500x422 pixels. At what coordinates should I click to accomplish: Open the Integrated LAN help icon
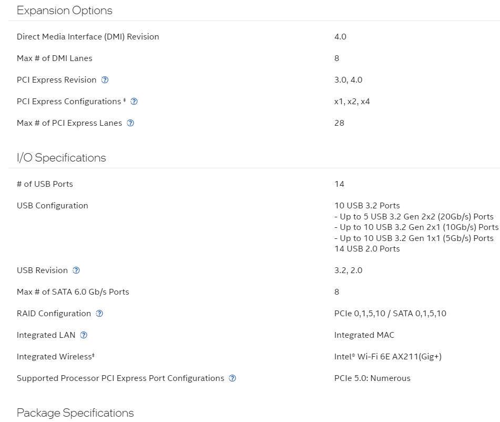[83, 335]
